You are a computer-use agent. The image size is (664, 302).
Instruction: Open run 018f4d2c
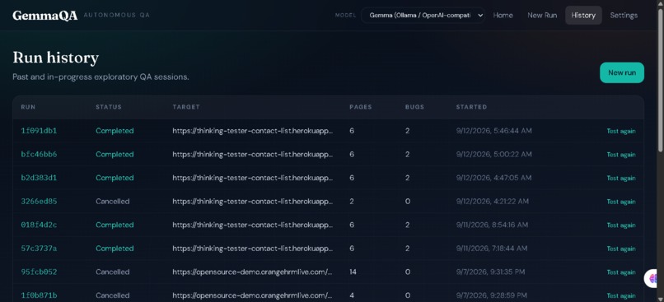tap(39, 225)
